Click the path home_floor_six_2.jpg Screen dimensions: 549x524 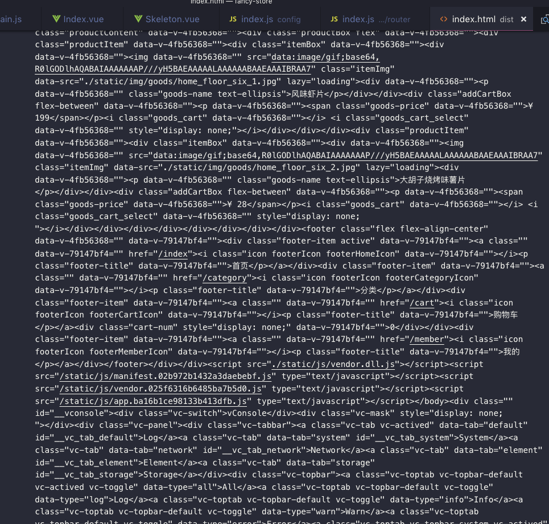307,167
